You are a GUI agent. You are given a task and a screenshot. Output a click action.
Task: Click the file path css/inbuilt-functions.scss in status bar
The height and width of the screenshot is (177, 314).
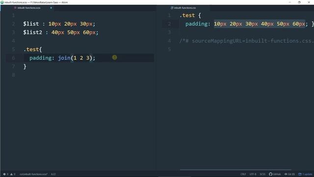pos(33,174)
